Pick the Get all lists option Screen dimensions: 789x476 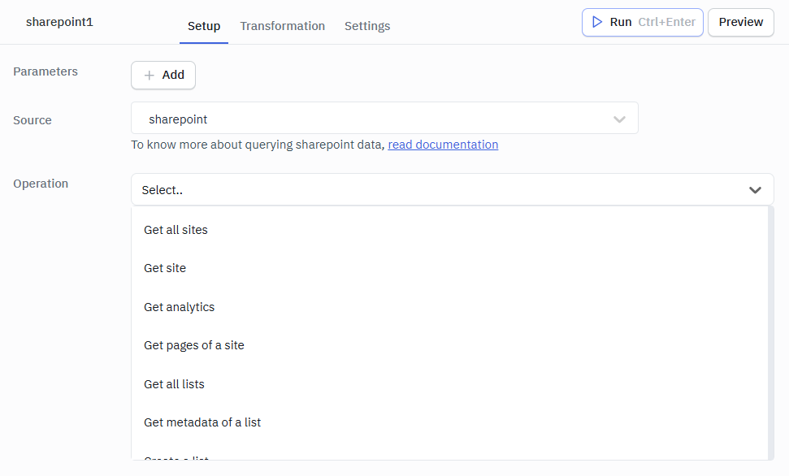pos(449,384)
